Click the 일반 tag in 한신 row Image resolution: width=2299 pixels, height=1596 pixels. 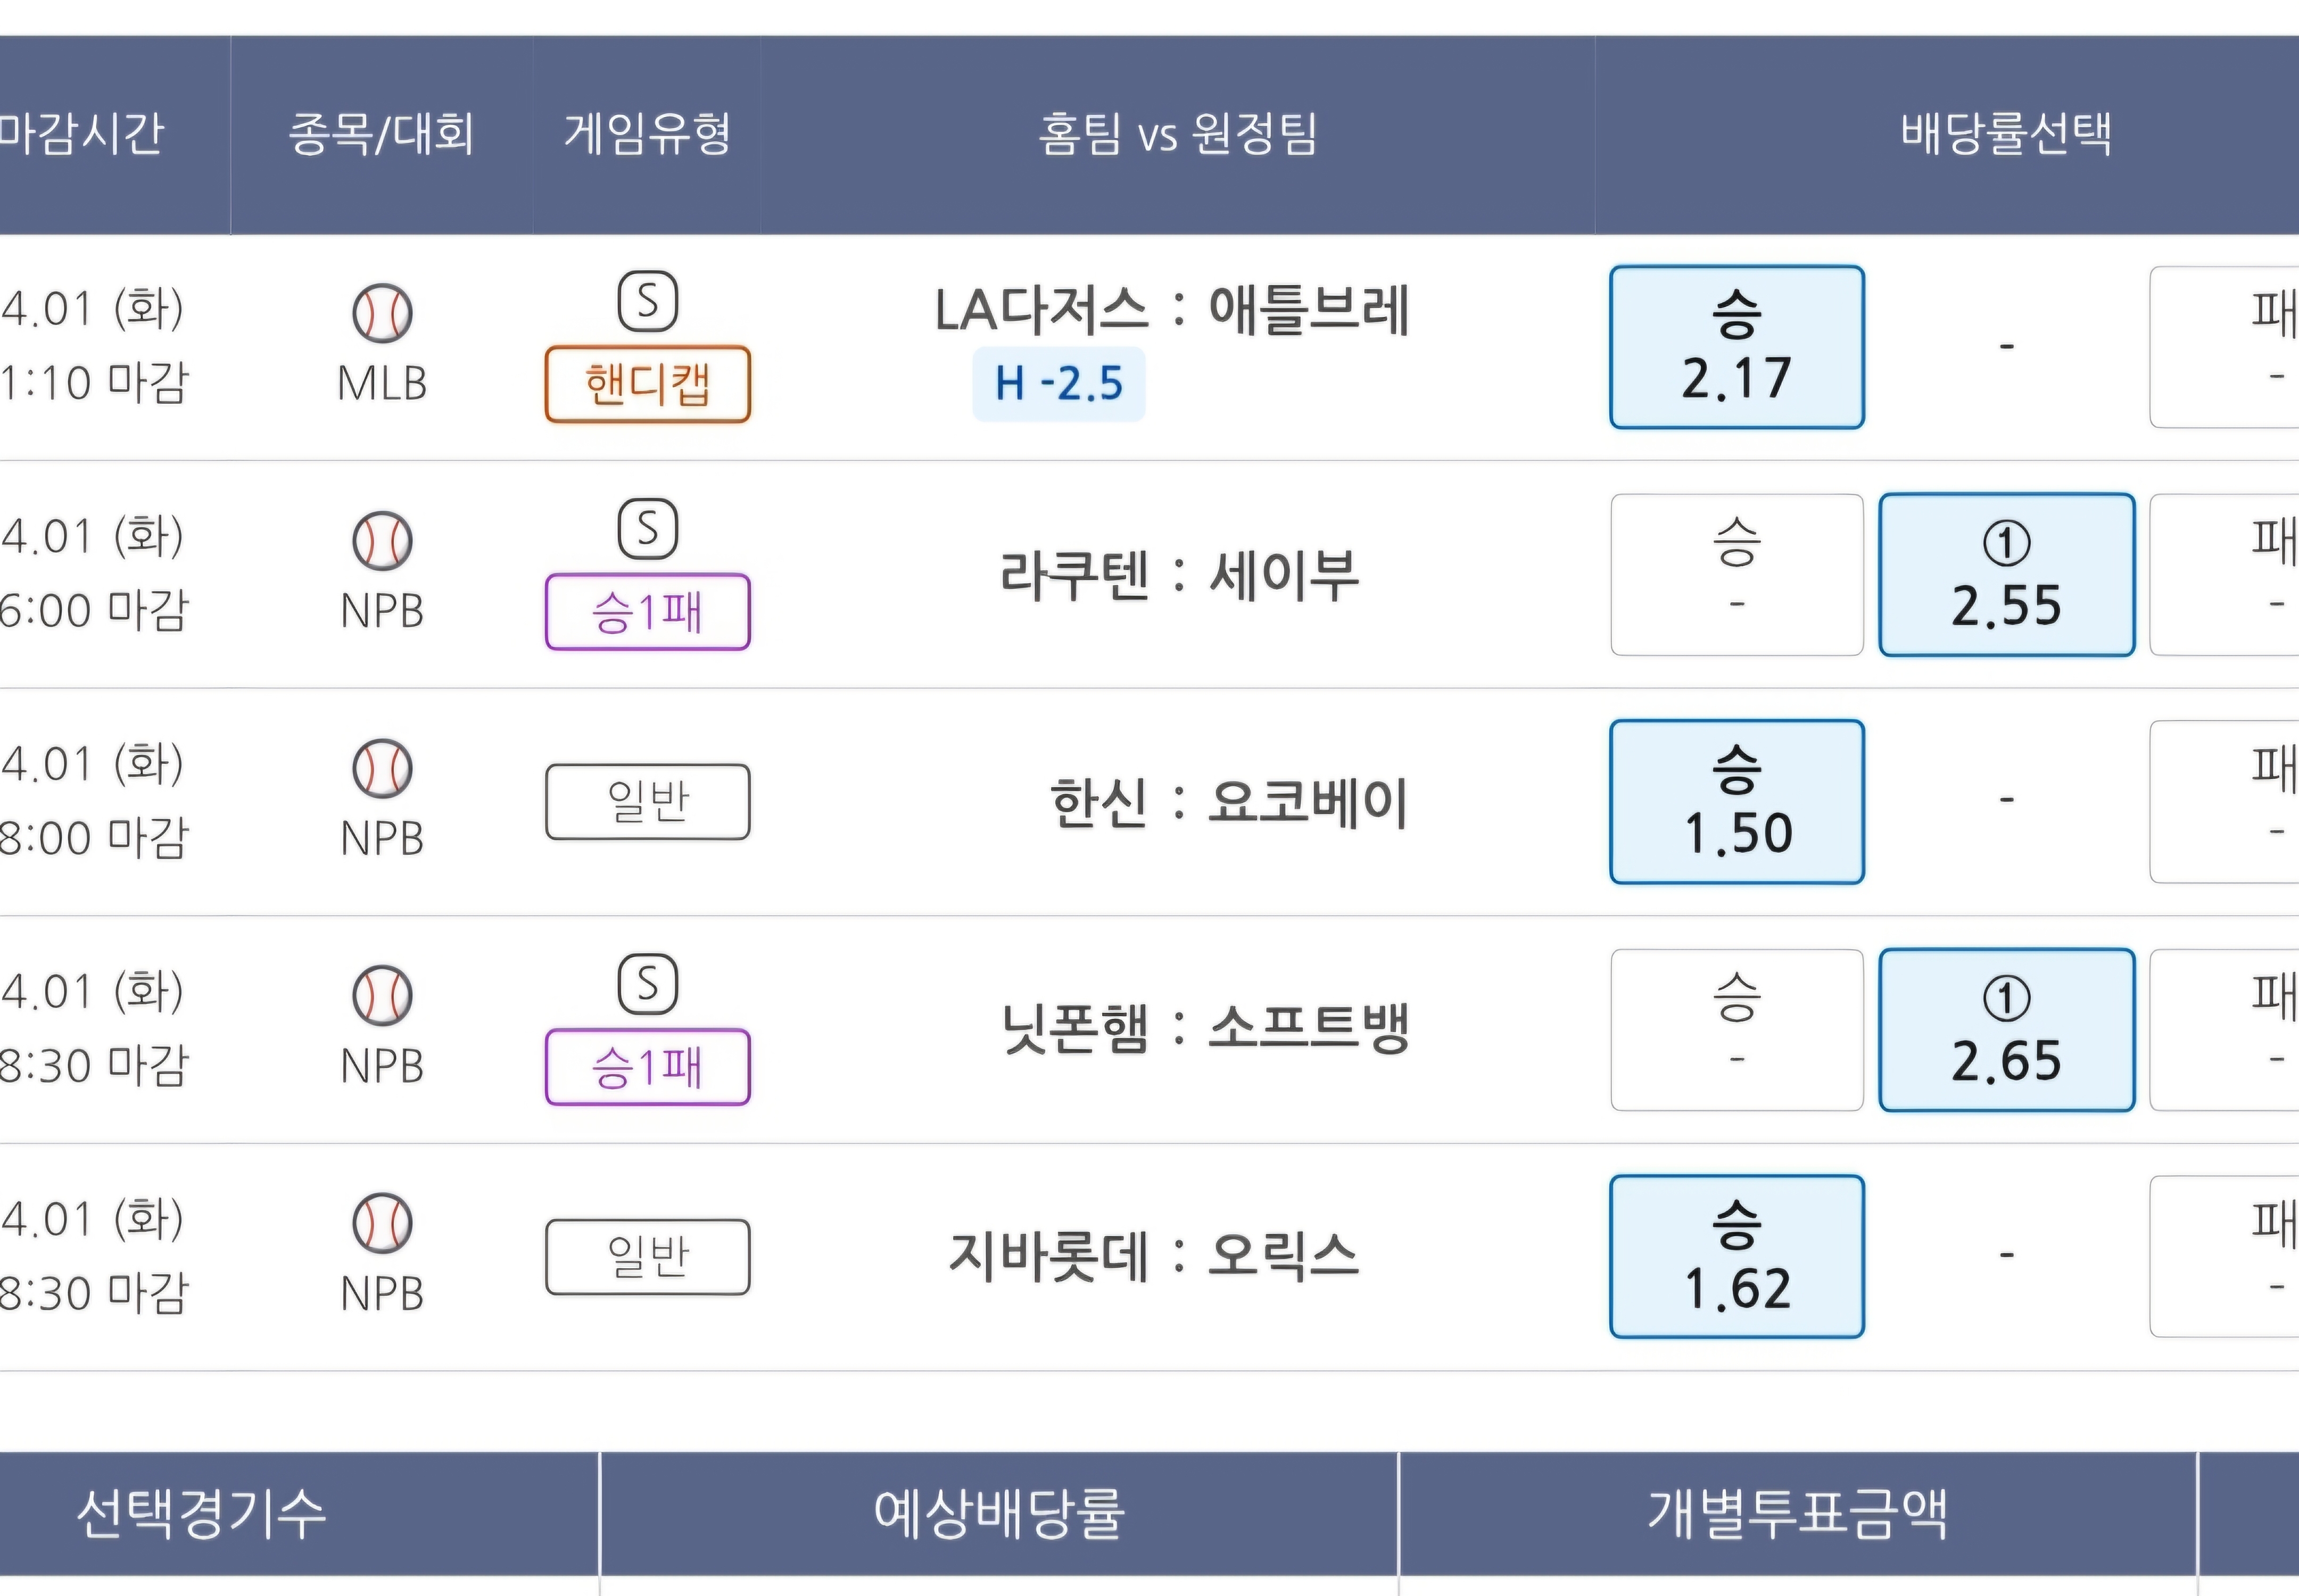pos(647,802)
